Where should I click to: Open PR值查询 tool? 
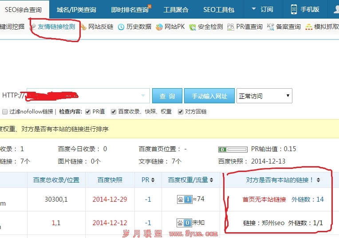249,27
